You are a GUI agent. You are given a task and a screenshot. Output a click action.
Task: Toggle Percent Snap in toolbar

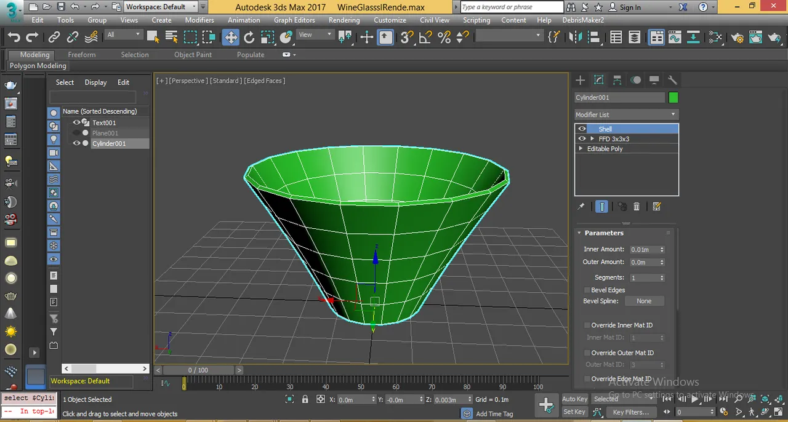point(444,37)
